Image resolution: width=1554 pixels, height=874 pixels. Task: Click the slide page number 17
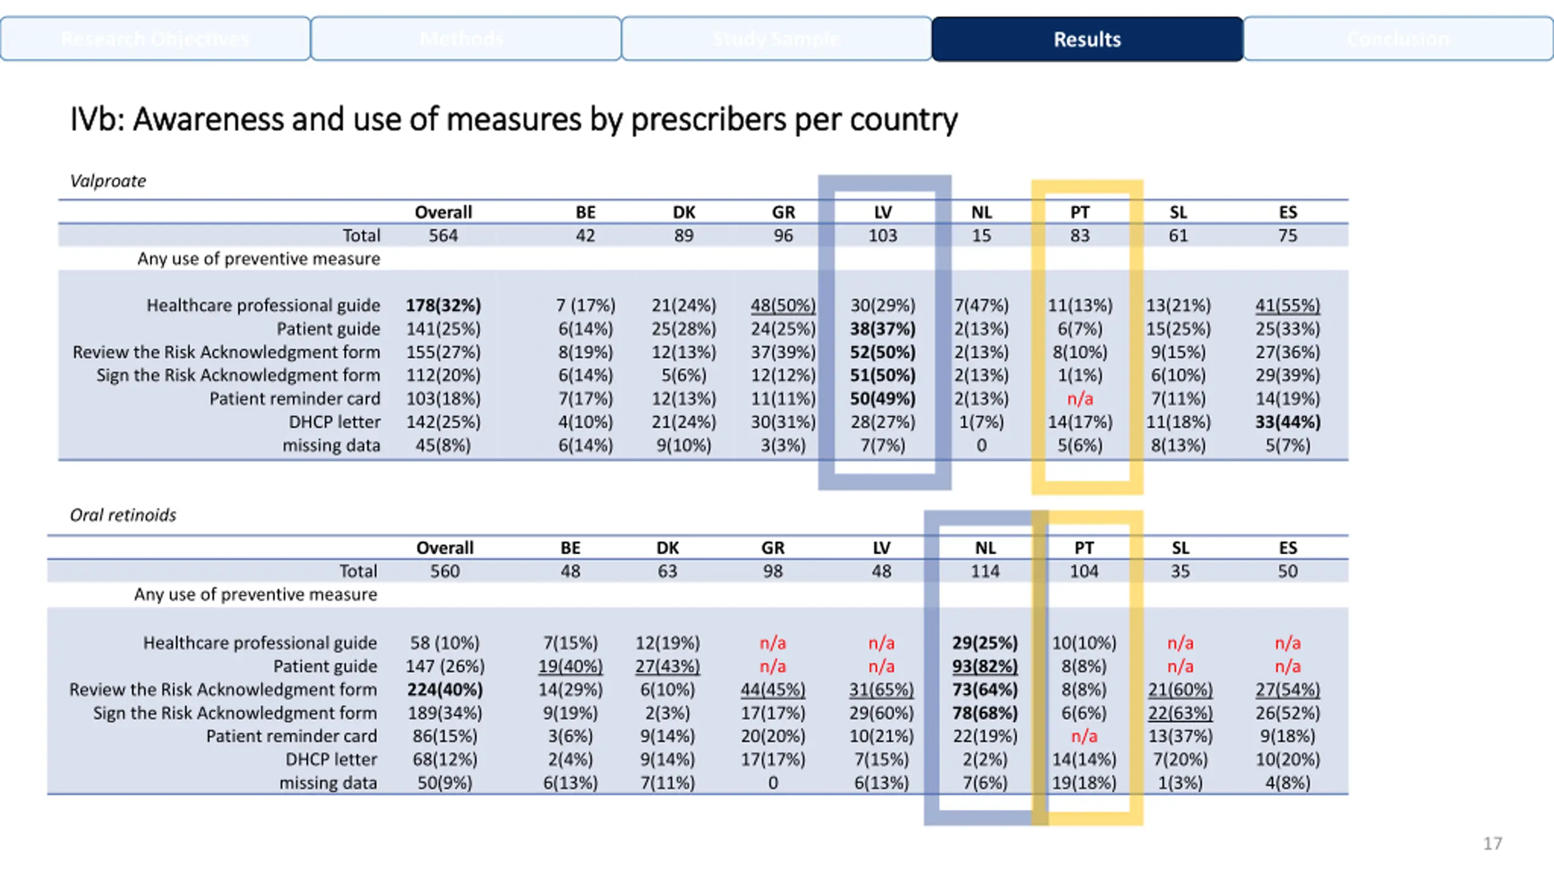tap(1493, 844)
